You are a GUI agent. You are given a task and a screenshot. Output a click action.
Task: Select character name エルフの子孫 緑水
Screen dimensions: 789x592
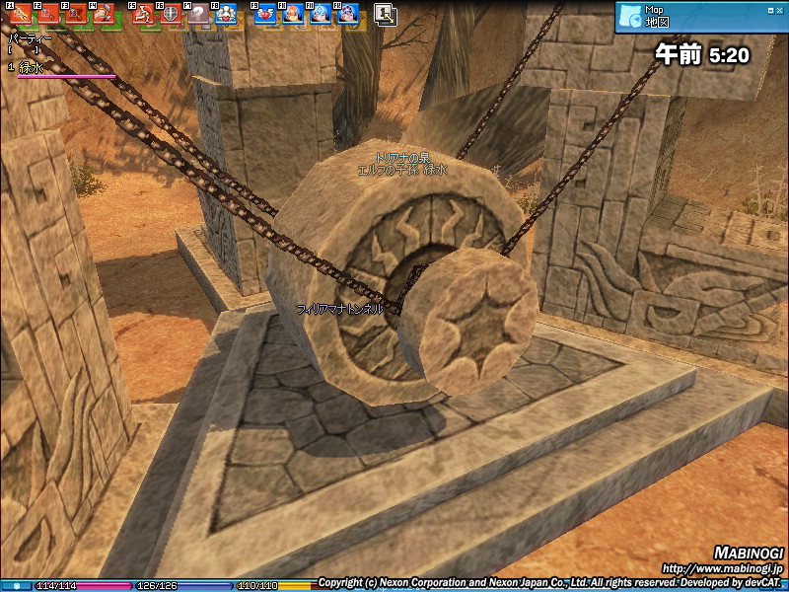point(402,170)
